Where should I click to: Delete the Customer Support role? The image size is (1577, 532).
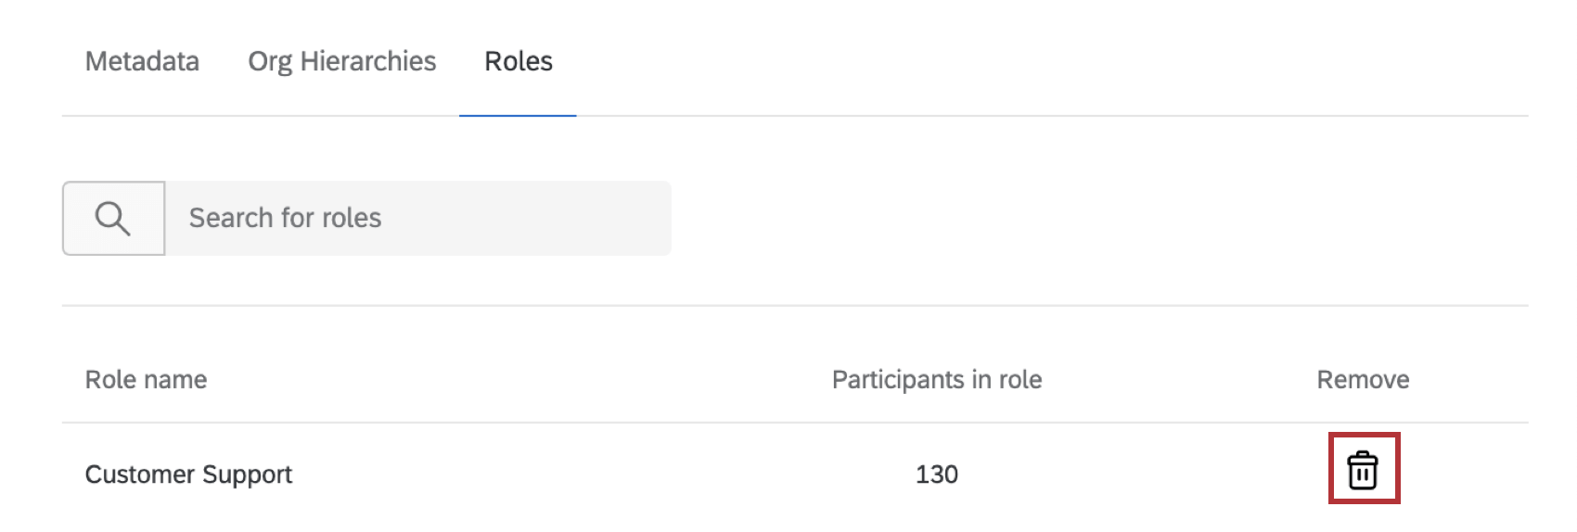(x=1362, y=470)
